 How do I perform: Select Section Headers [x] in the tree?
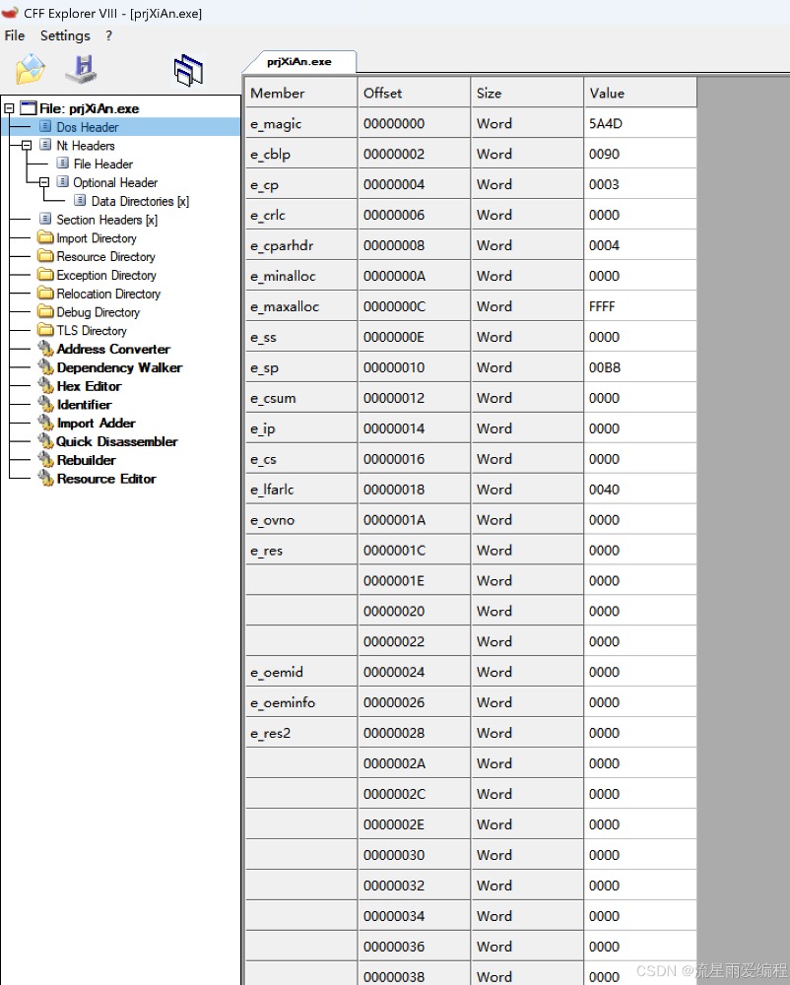(105, 220)
